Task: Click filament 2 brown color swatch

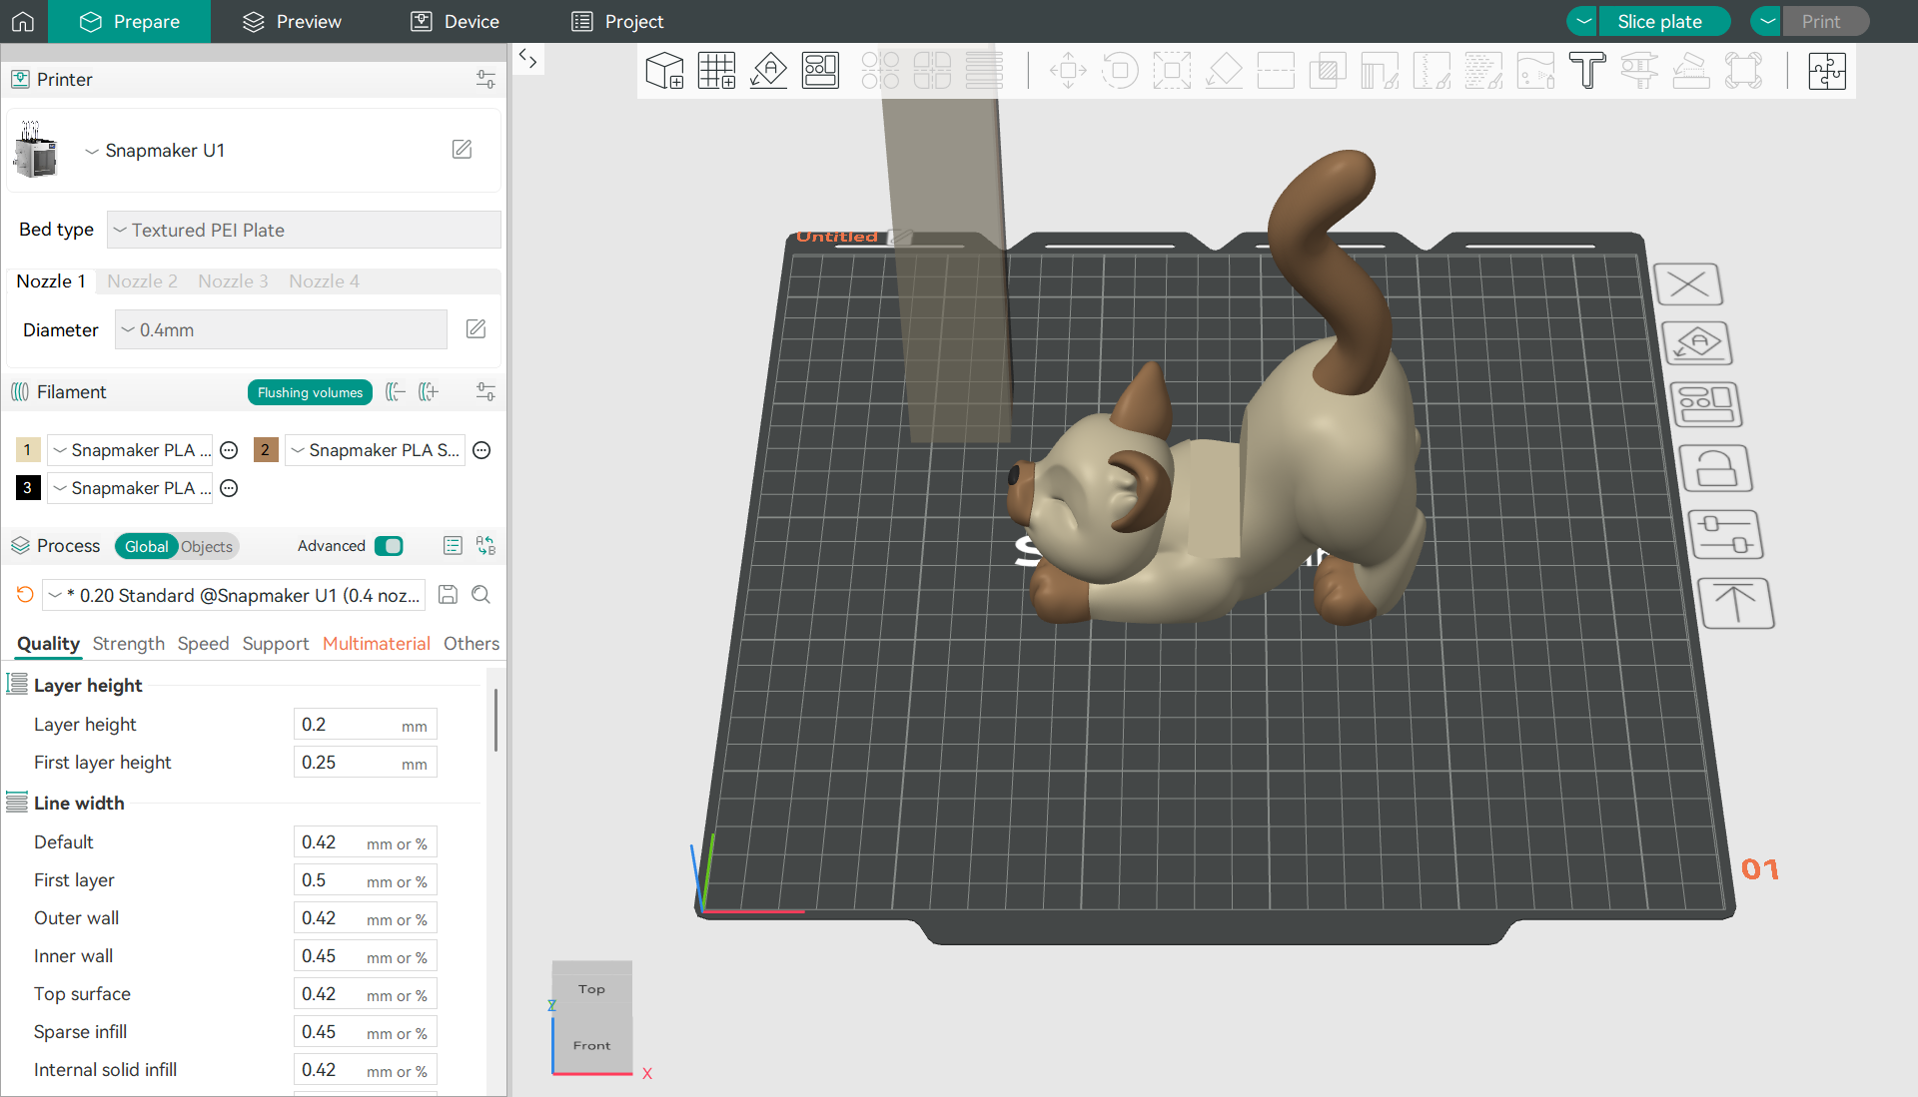Action: pos(265,450)
